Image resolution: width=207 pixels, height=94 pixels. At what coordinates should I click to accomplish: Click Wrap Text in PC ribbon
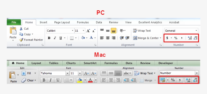(142, 31)
